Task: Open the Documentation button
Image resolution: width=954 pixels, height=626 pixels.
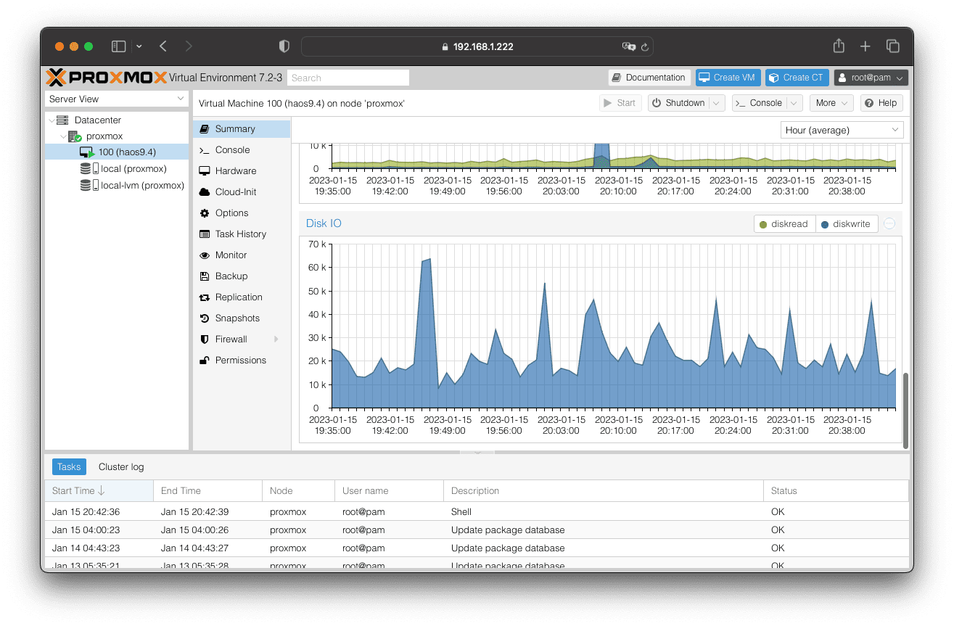Action: pos(649,78)
